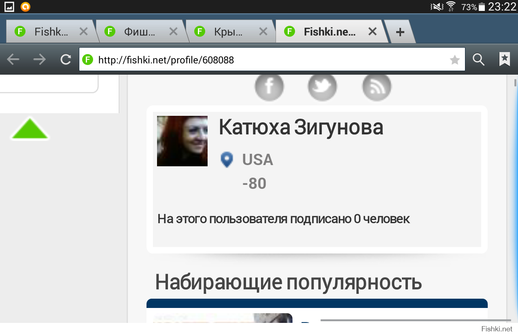
Task: Bookmark page with the star in address bar
Action: coord(455,60)
